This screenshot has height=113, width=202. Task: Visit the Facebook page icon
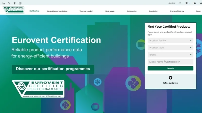pyautogui.click(x=15, y=3)
